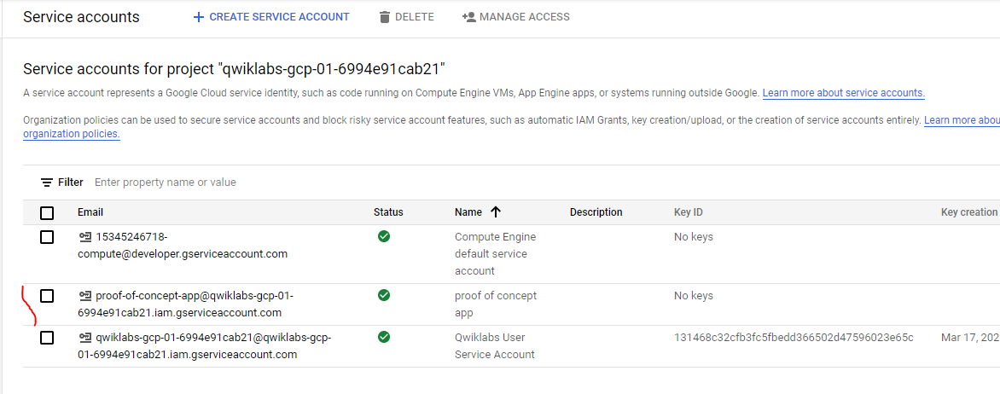The height and width of the screenshot is (394, 1000).
Task: Open the 15345246718-compute service account email
Action: (x=183, y=245)
